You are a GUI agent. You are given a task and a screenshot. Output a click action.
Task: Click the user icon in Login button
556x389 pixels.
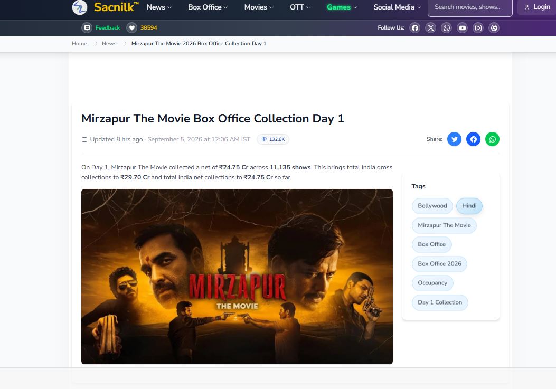click(x=527, y=7)
